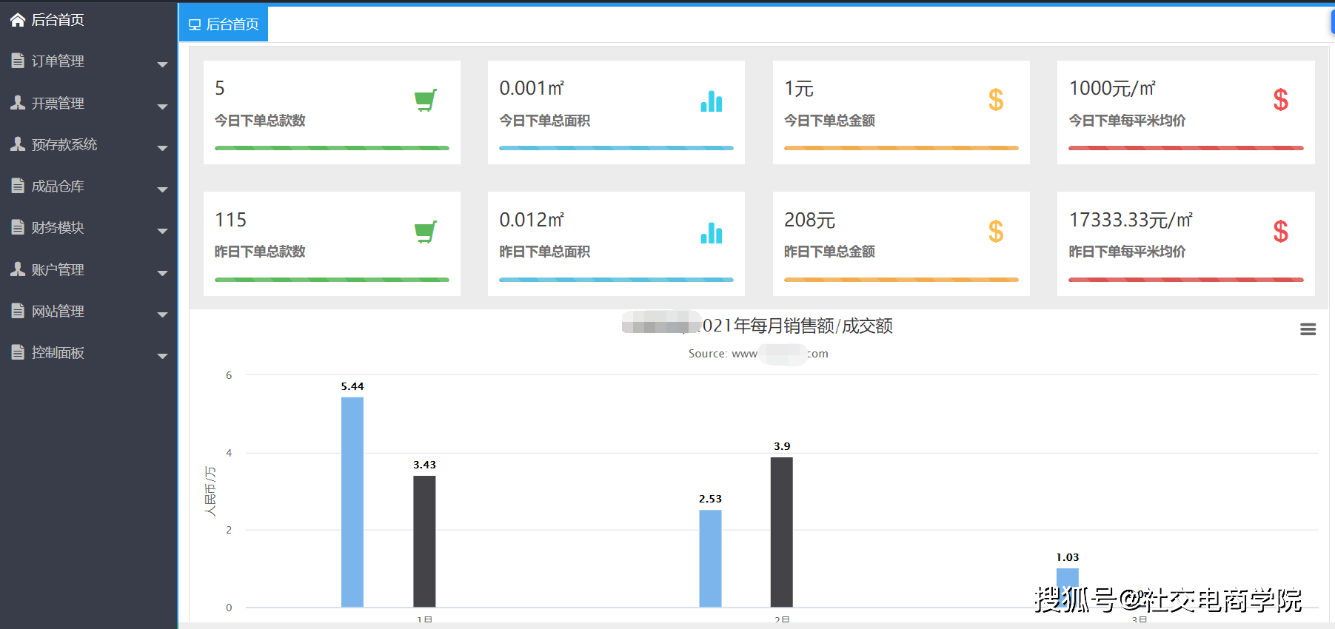The height and width of the screenshot is (629, 1335).
Task: Expand the 账户管理 menu arrow
Action: pyautogui.click(x=162, y=273)
